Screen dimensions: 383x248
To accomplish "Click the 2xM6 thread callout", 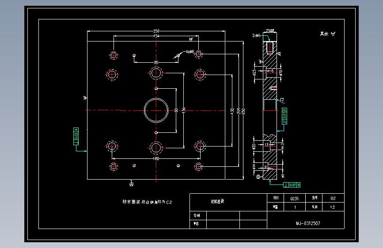I will [x=256, y=36].
